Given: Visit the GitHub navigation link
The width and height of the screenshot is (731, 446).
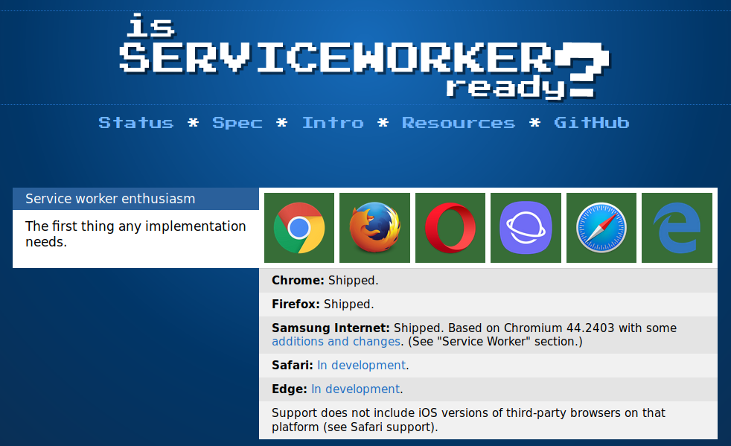Looking at the screenshot, I should [x=592, y=123].
